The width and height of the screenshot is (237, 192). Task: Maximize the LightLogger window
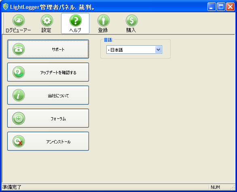coord(221,7)
